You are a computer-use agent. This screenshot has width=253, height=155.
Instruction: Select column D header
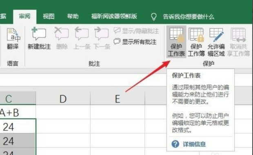point(63,98)
